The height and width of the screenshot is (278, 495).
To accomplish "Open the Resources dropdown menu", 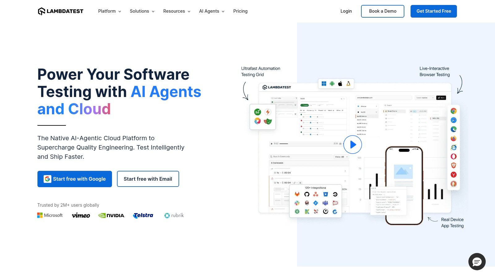I will coord(177,11).
